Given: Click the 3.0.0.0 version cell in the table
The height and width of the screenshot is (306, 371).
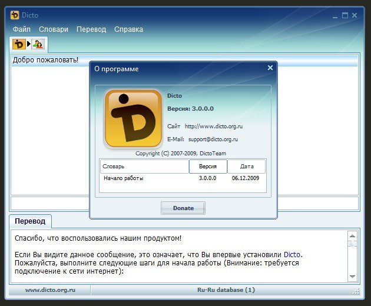Looking at the screenshot, I should 207,178.
